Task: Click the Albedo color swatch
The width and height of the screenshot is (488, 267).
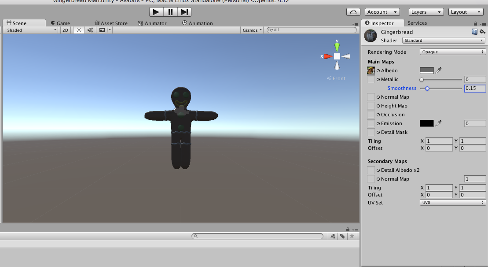Action: click(x=427, y=71)
